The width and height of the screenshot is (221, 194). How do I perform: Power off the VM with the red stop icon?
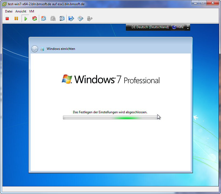click(x=7, y=18)
